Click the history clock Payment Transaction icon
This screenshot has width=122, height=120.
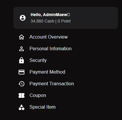[21, 84]
